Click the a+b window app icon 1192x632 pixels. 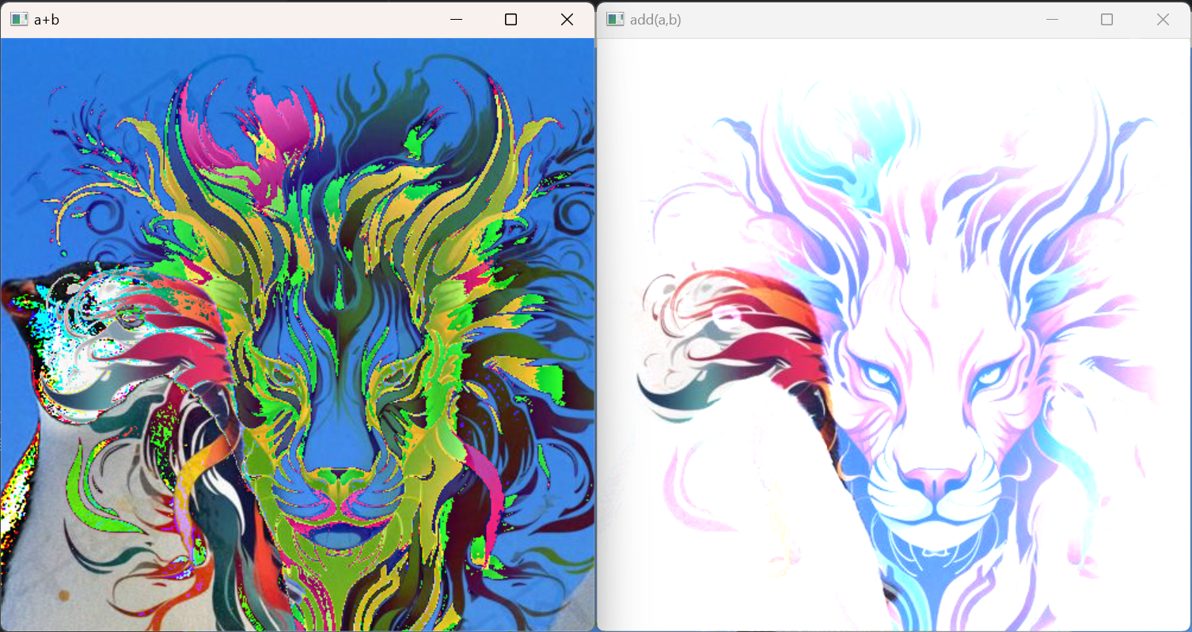[19, 19]
